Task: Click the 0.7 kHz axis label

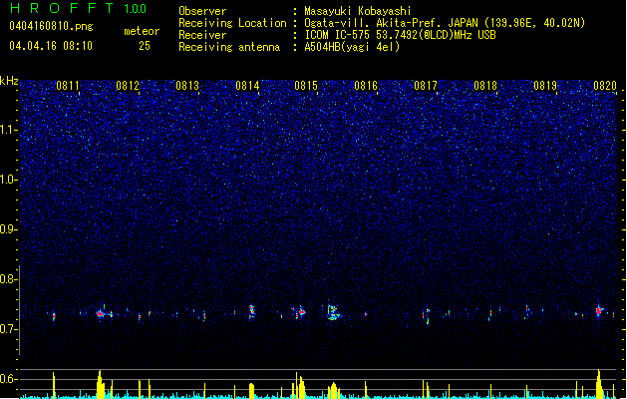Action: pos(8,329)
